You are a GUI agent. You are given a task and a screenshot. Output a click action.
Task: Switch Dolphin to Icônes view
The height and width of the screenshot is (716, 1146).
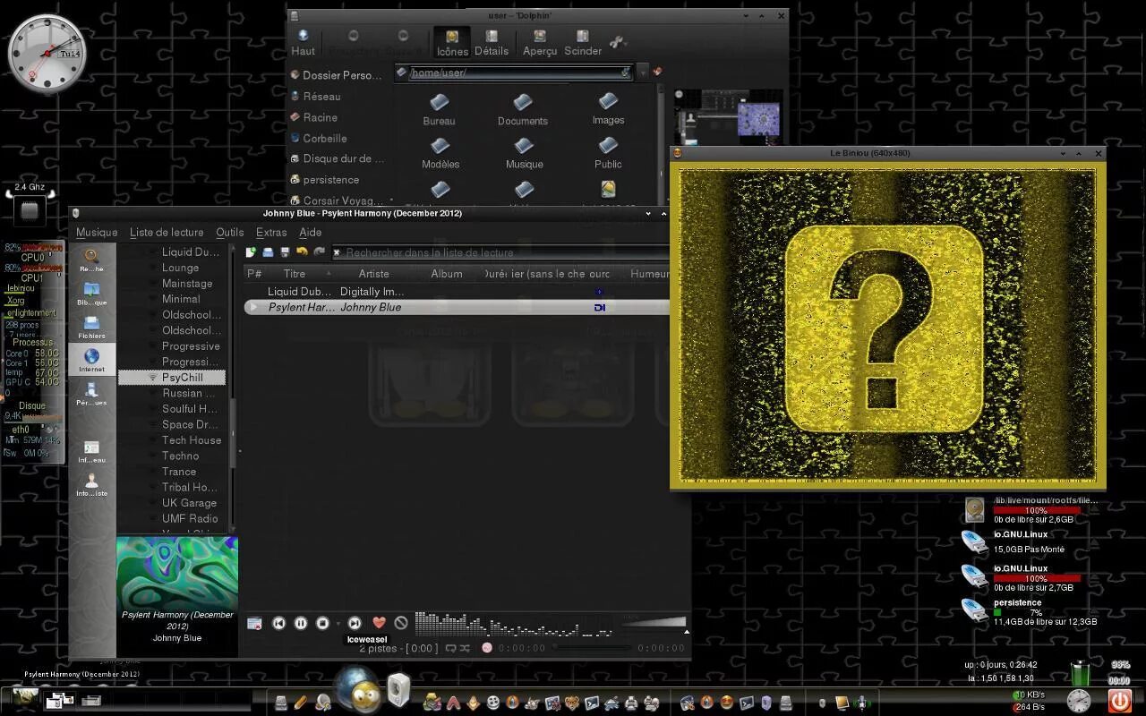452,42
